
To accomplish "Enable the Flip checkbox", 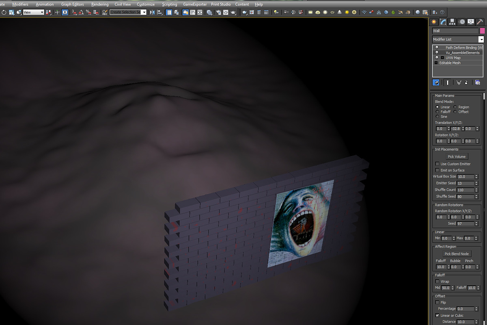I will pyautogui.click(x=437, y=302).
